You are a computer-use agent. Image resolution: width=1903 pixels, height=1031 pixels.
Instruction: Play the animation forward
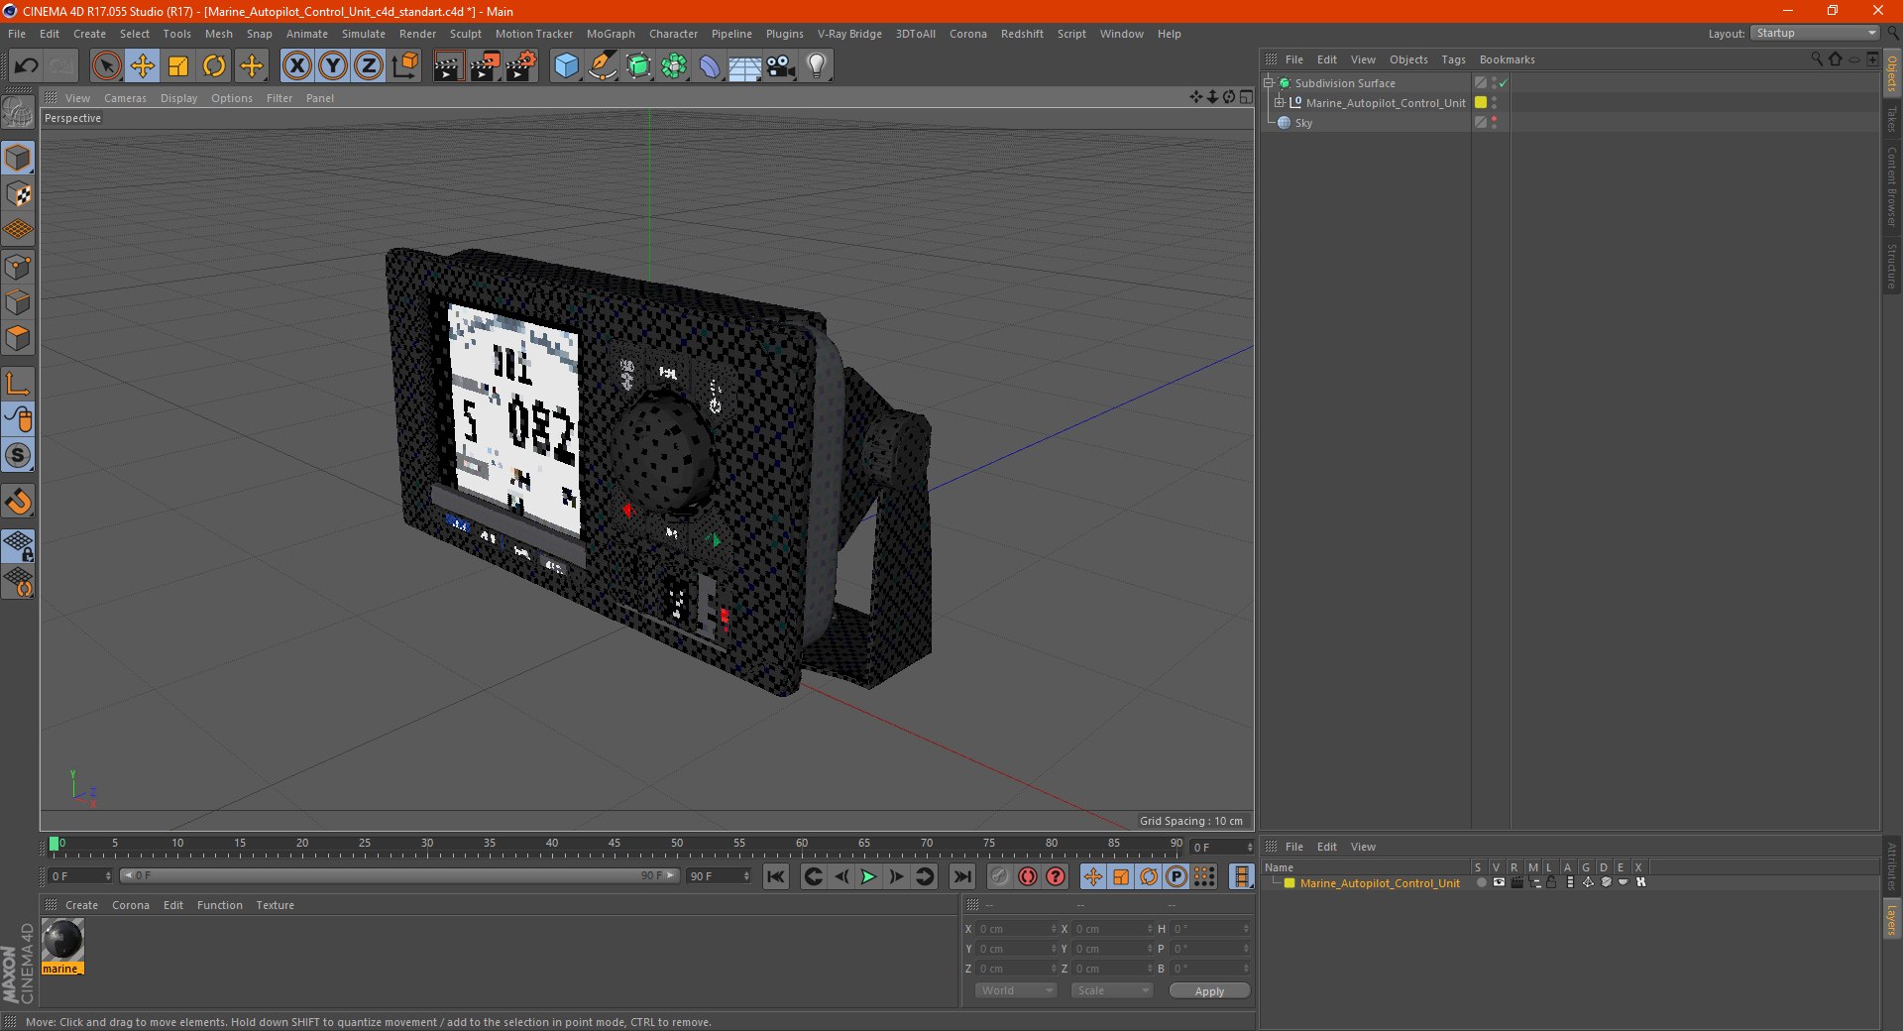click(868, 876)
